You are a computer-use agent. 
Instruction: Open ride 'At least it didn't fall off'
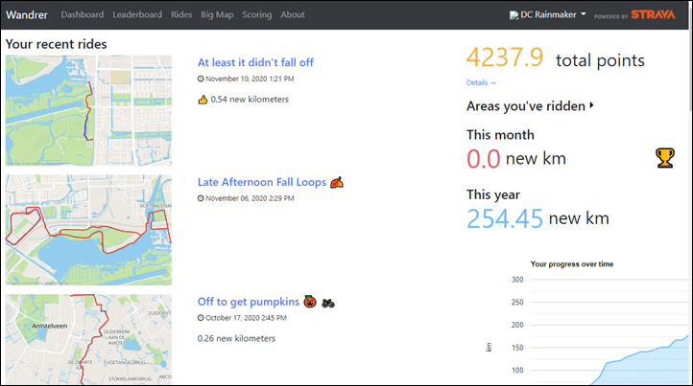(x=255, y=62)
